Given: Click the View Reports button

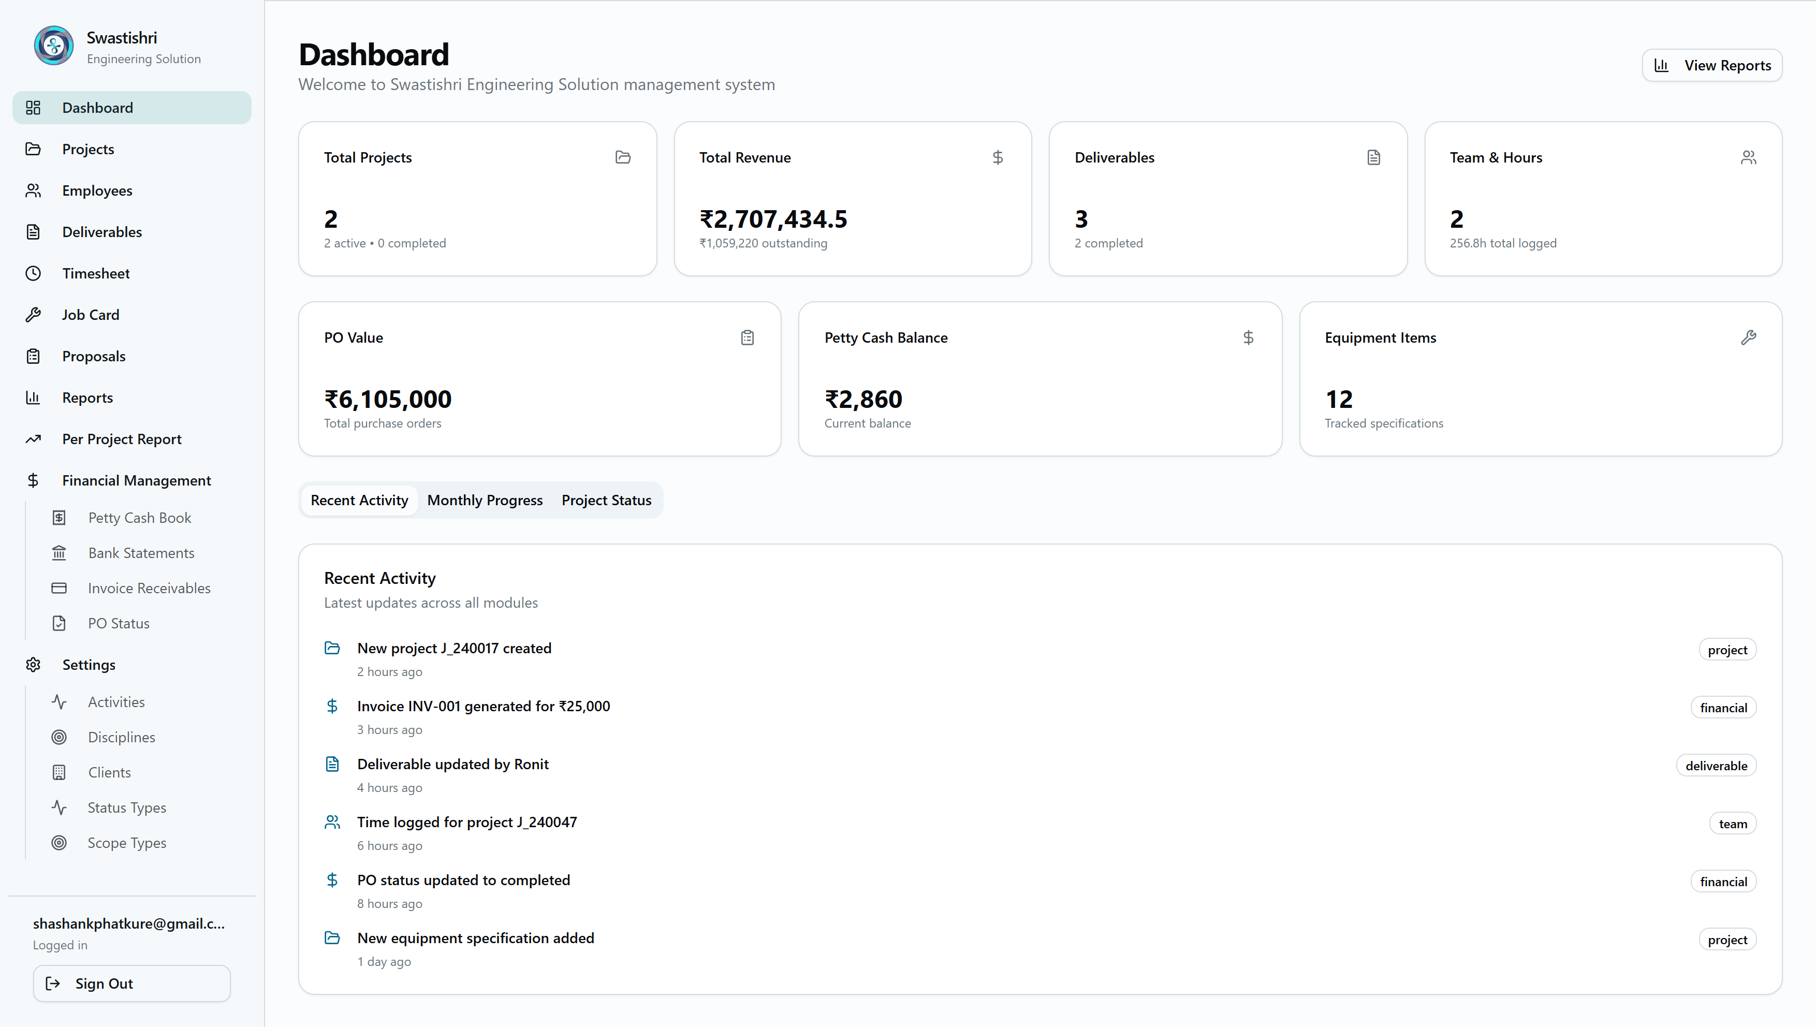Looking at the screenshot, I should coord(1712,66).
